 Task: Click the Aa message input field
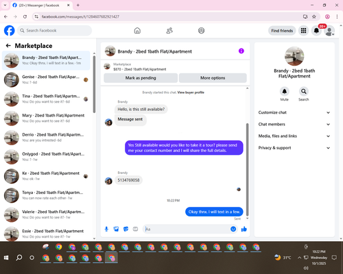click(x=187, y=229)
